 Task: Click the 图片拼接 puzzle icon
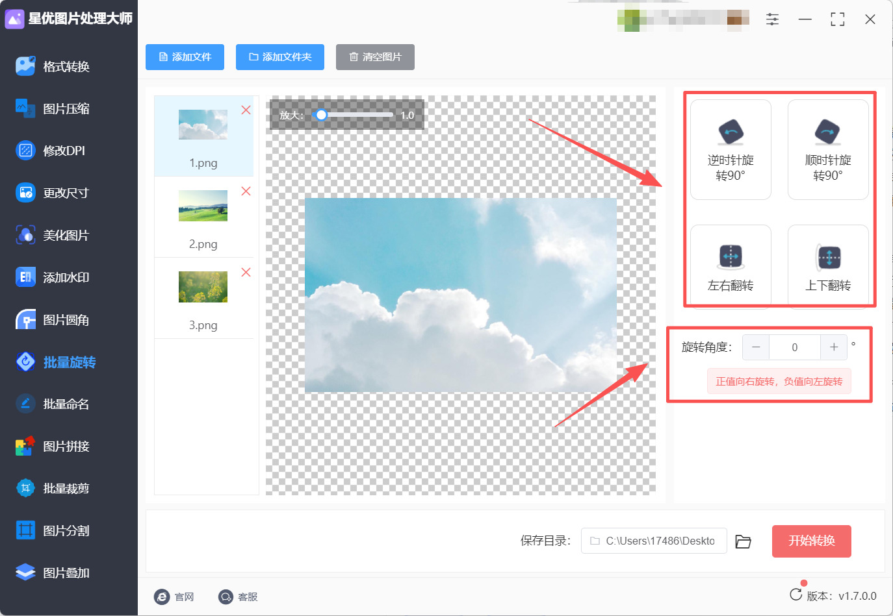[25, 446]
